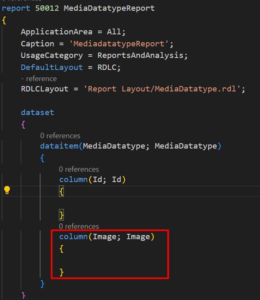This screenshot has height=300, width=260.
Task: Click the highlighted closing brace of column Id
Action: (61, 215)
